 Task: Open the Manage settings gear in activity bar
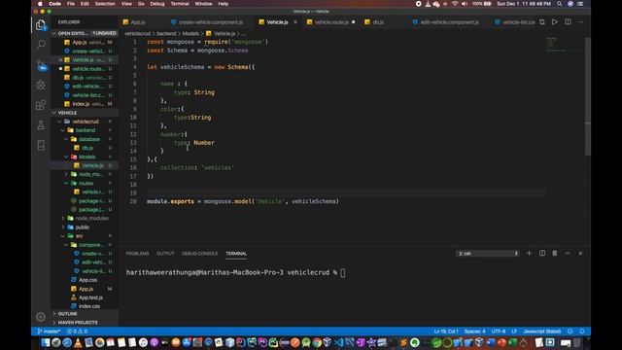tap(41, 316)
